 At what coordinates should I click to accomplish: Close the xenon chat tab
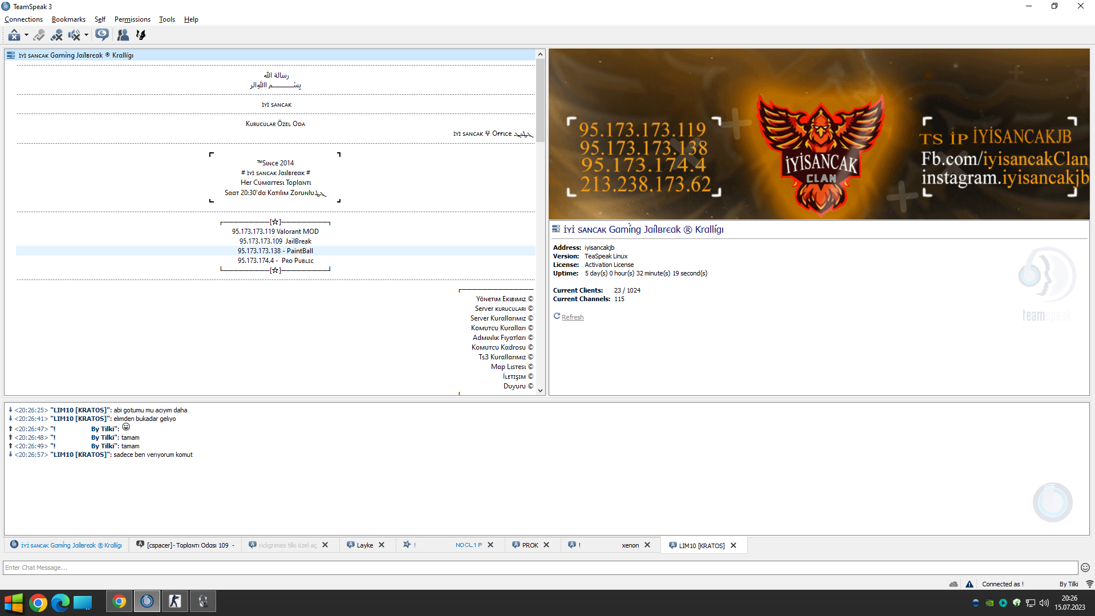pos(647,545)
